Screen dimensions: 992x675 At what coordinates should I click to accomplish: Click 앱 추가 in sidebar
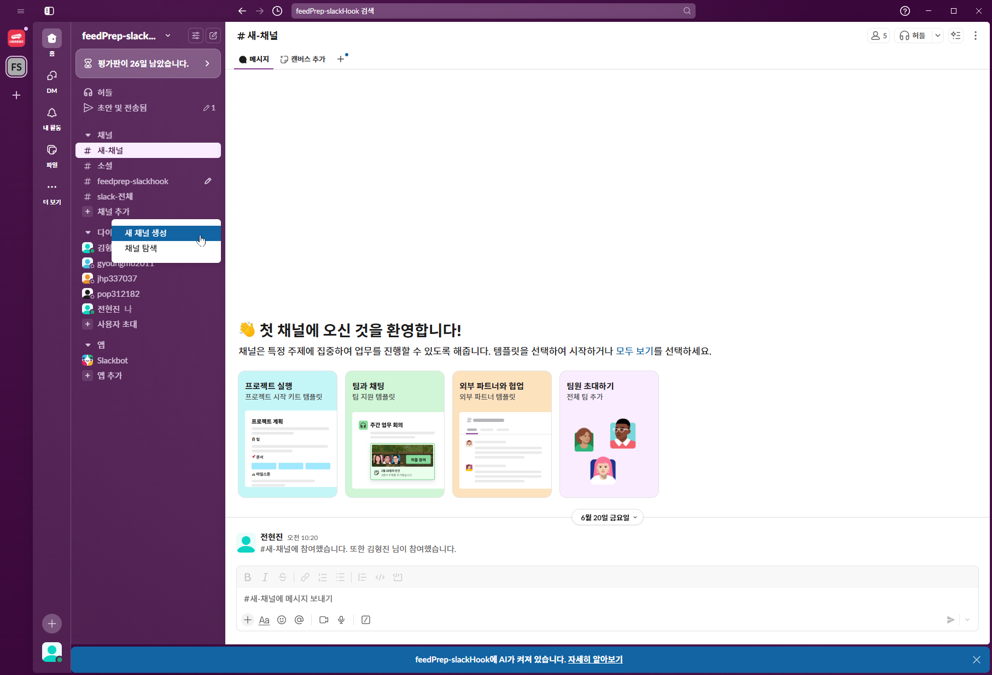click(x=148, y=375)
